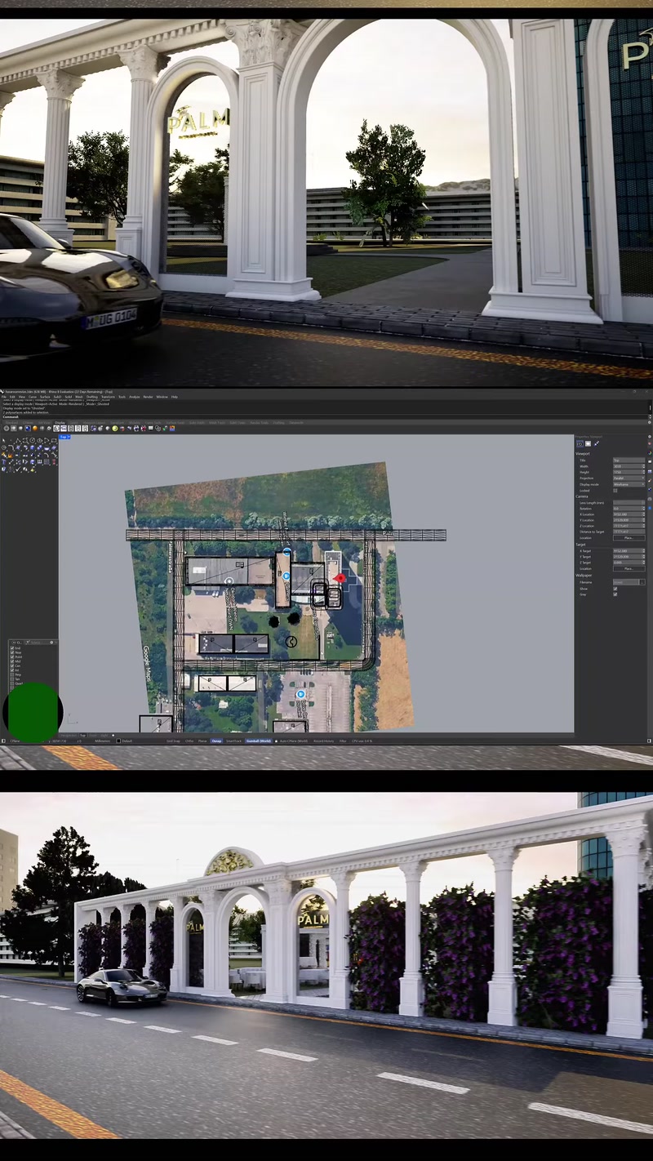The height and width of the screenshot is (1161, 653).
Task: Toggle the Wallpaper Show checkbox
Action: [x=615, y=588]
